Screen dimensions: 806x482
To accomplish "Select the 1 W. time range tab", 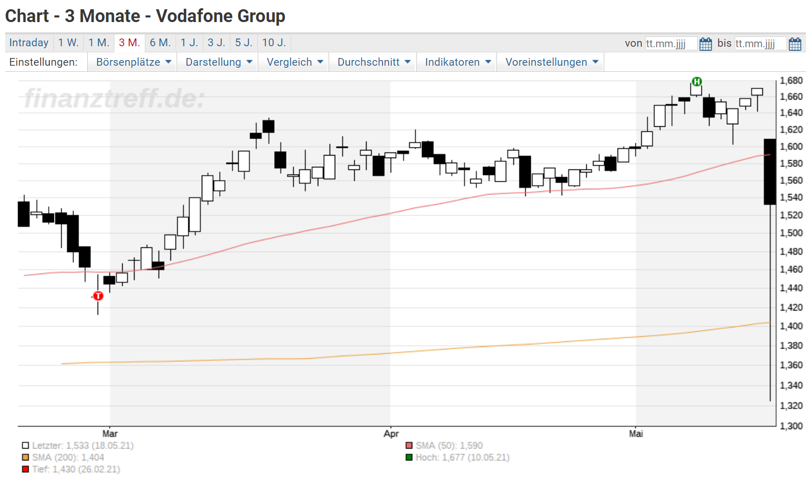I will point(68,43).
